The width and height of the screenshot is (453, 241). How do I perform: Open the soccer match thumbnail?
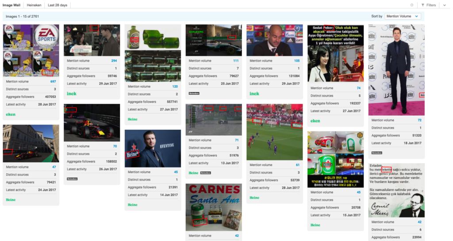pyautogui.click(x=274, y=132)
